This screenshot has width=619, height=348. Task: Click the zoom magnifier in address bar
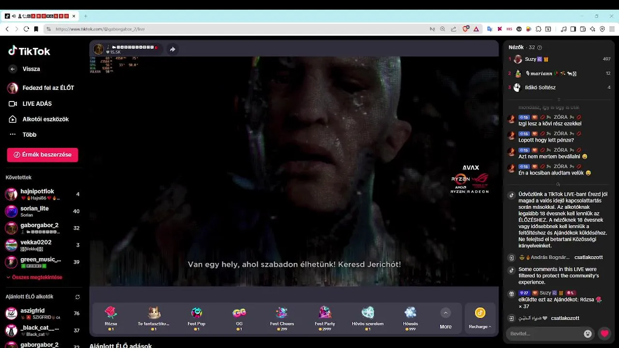coord(442,29)
